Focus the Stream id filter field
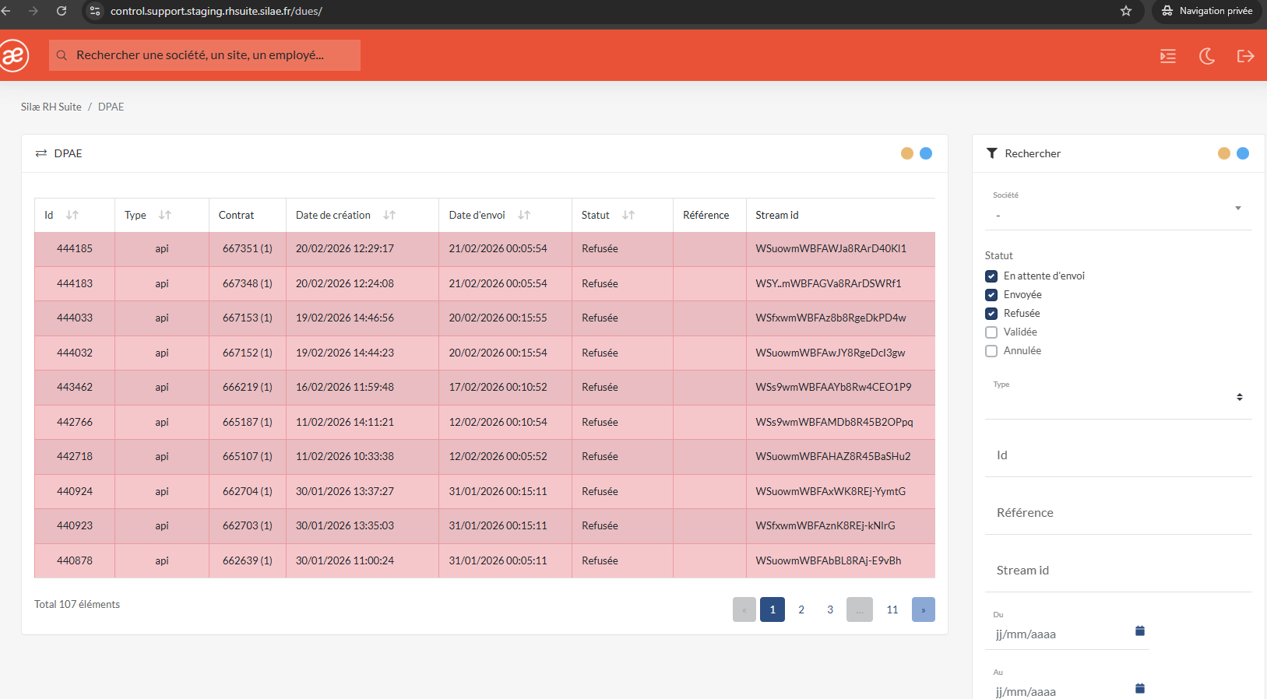The width and height of the screenshot is (1267, 699). pos(1117,571)
